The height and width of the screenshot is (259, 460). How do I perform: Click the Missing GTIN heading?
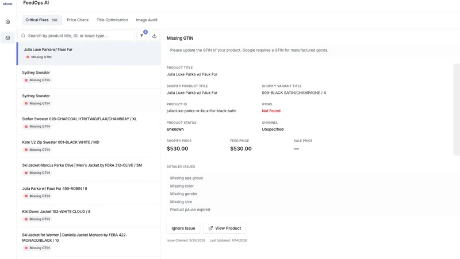pyautogui.click(x=180, y=38)
